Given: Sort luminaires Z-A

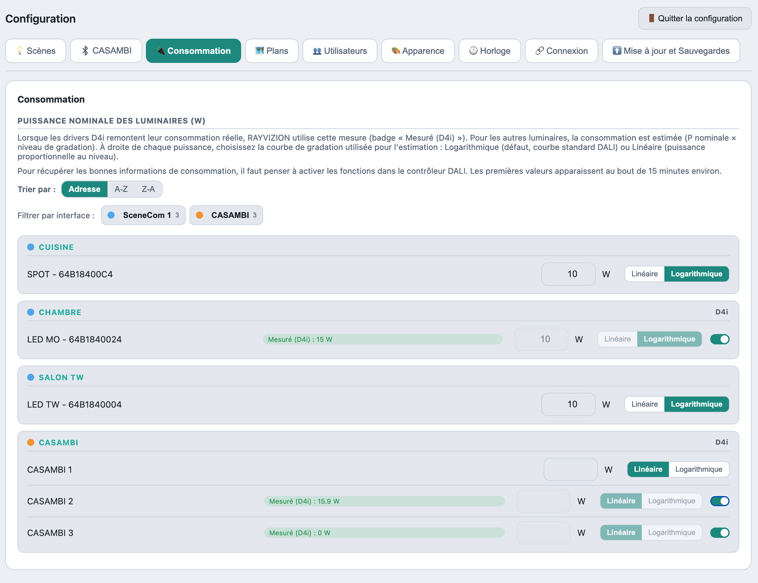Looking at the screenshot, I should click(x=148, y=189).
